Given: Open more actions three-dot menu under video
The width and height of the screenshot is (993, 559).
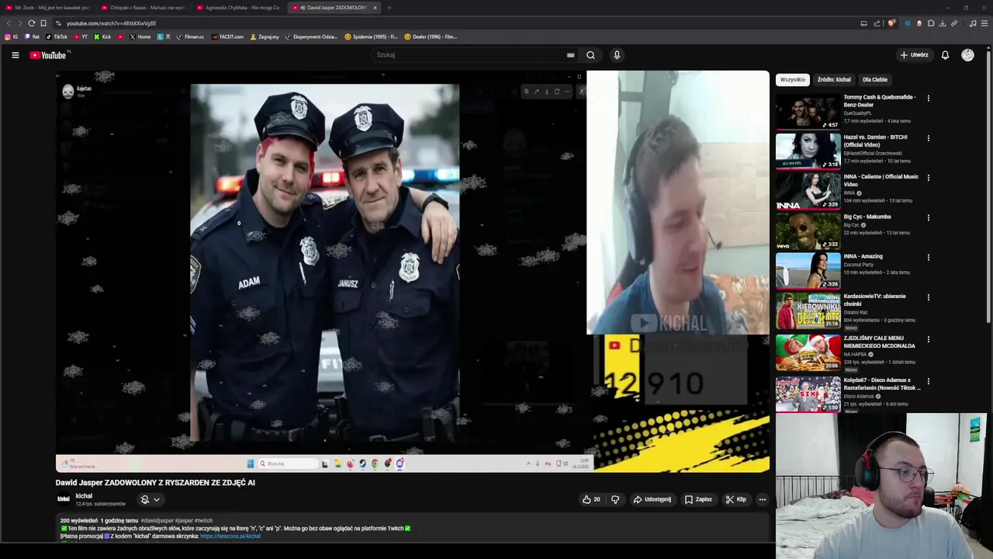Looking at the screenshot, I should pyautogui.click(x=763, y=499).
